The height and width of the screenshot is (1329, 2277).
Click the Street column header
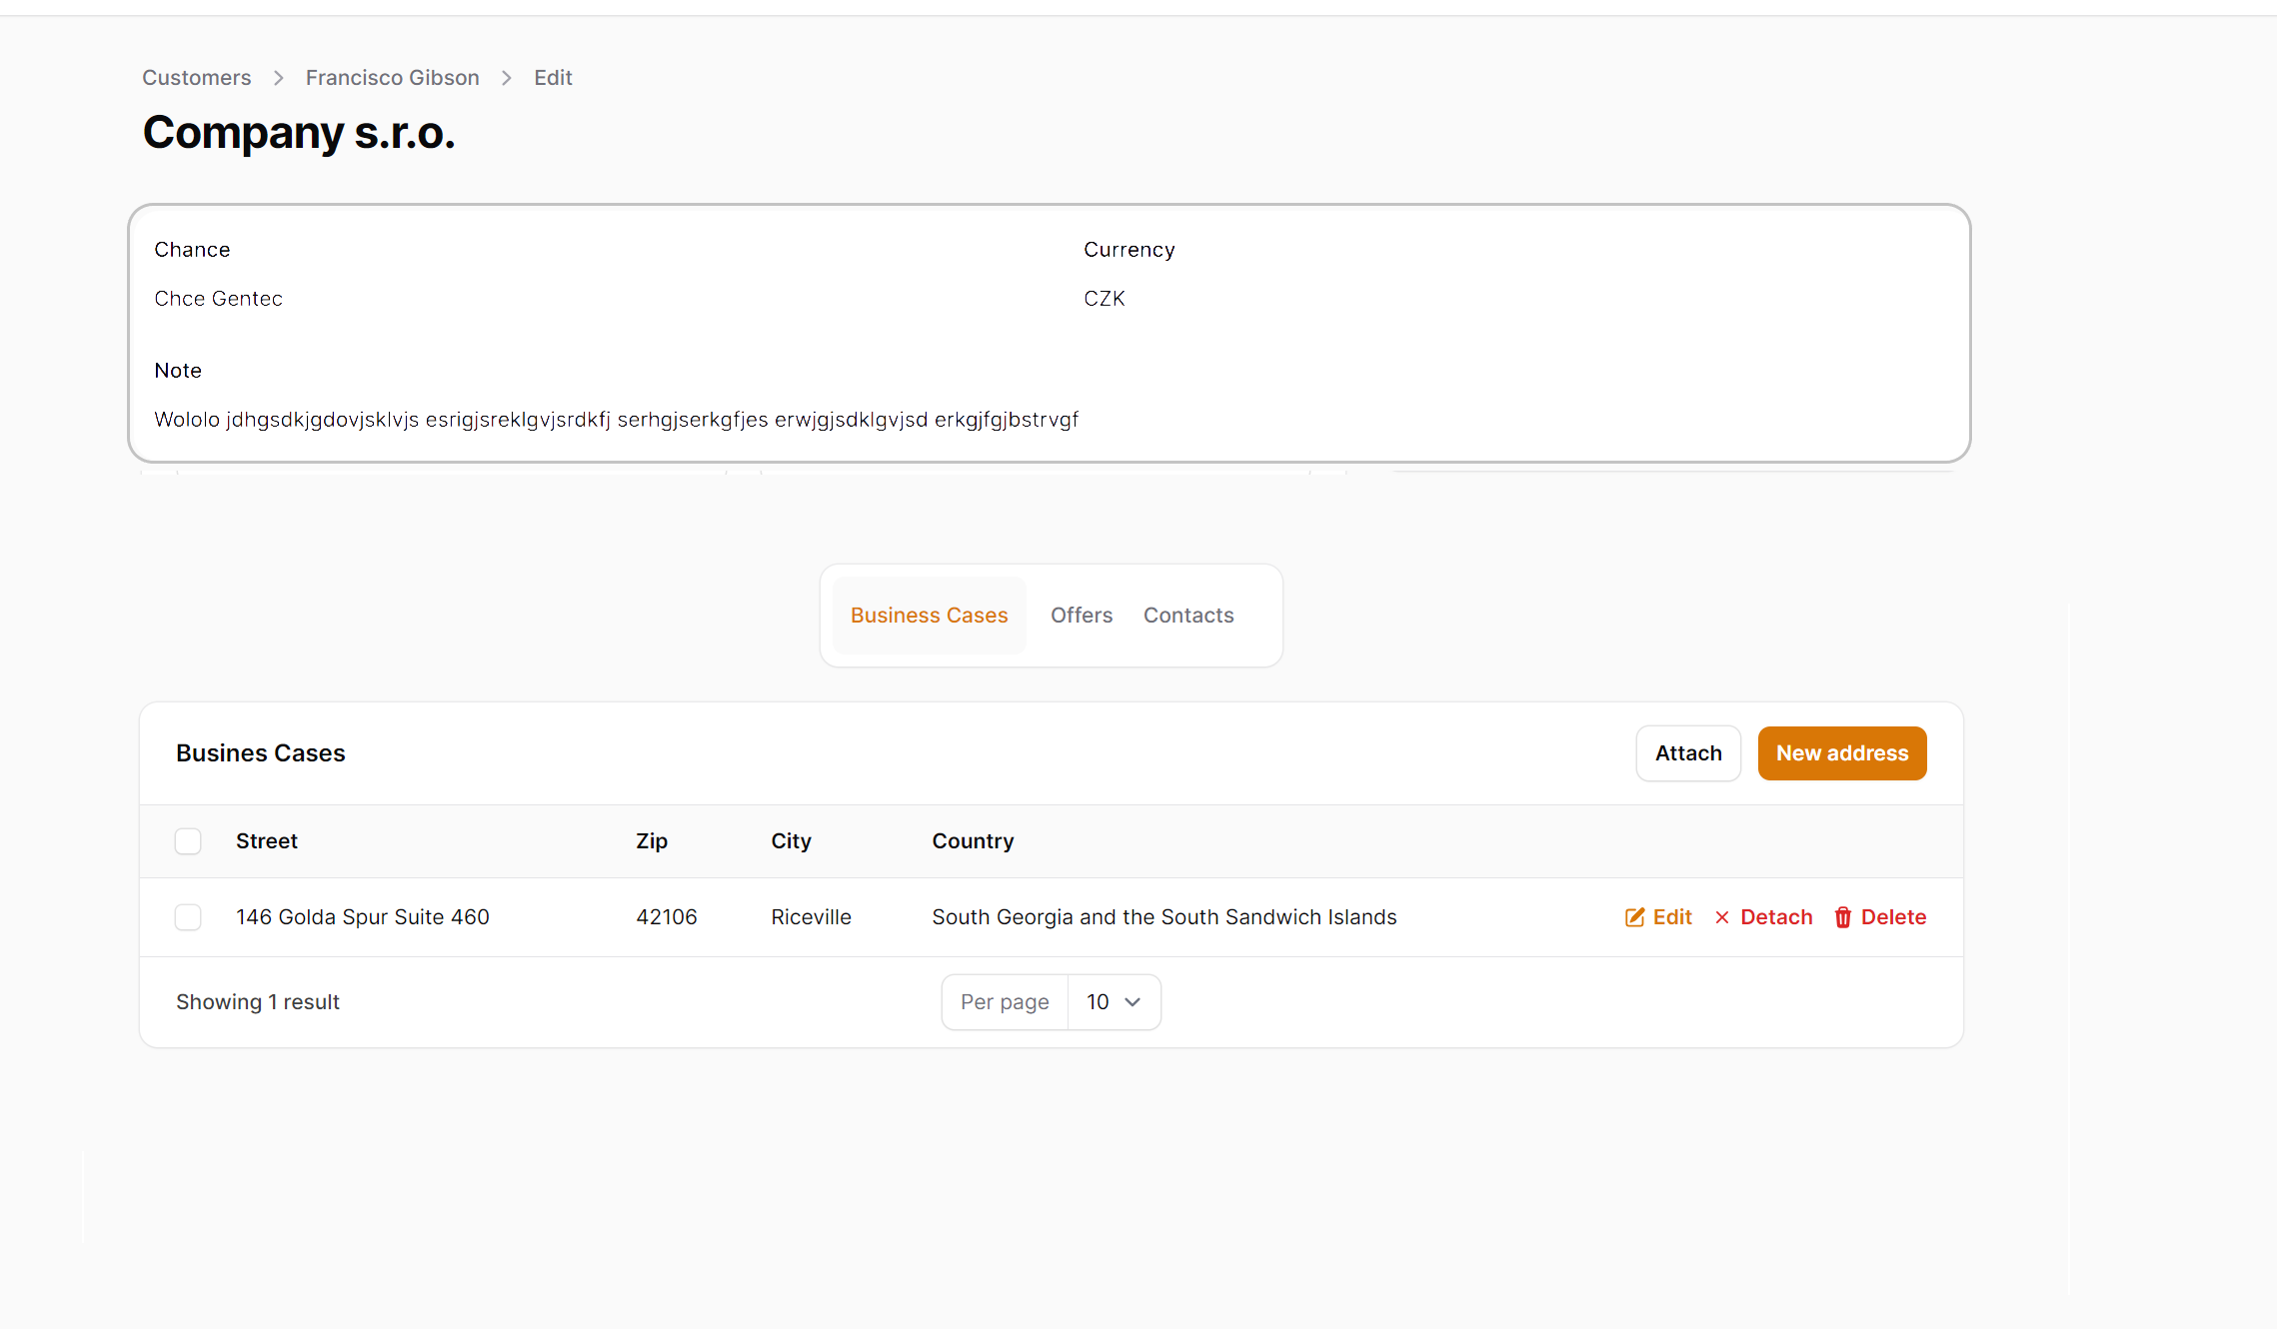point(267,841)
